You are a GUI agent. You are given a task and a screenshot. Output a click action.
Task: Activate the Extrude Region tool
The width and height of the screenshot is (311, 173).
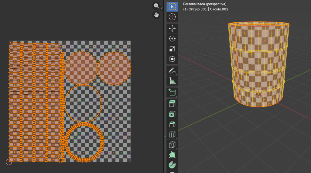172,104
